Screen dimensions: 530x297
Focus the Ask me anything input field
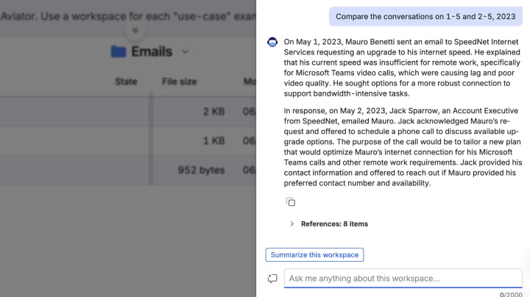click(x=403, y=279)
